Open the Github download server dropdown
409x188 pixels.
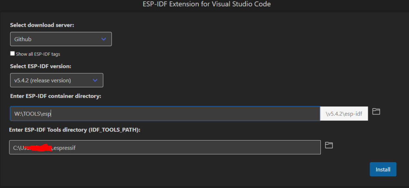(61, 39)
